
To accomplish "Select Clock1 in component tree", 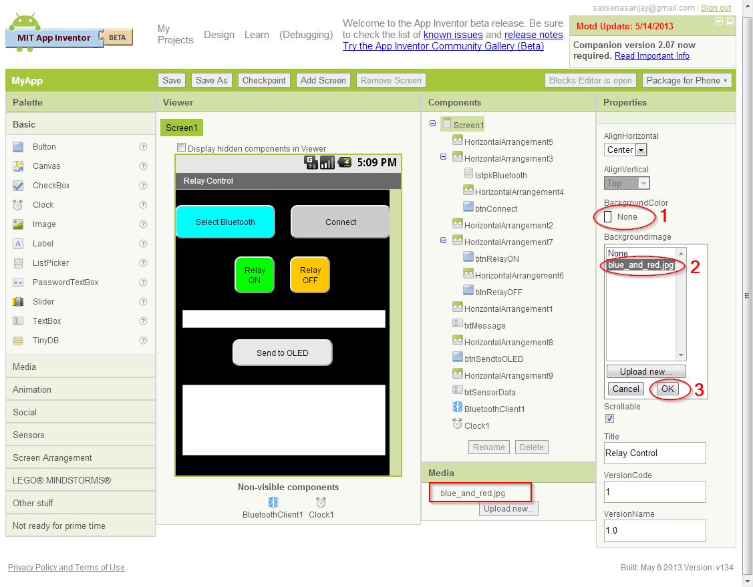I will 476,426.
